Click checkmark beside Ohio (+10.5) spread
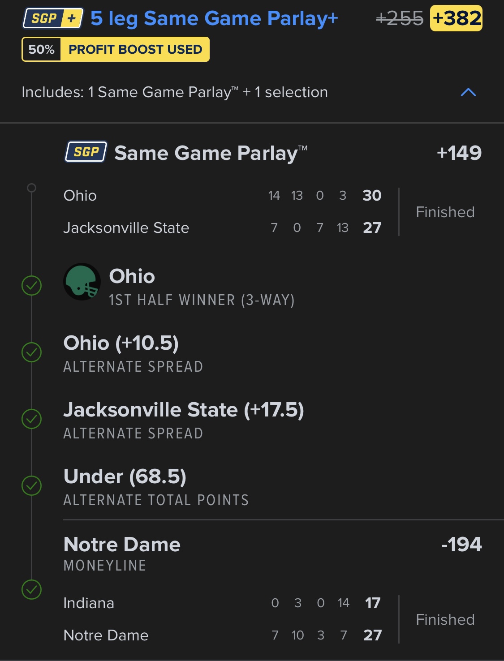 click(x=32, y=352)
